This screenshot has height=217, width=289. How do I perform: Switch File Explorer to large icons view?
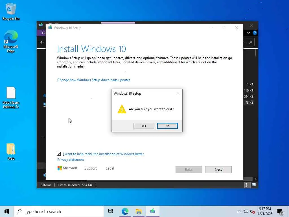click(254, 185)
